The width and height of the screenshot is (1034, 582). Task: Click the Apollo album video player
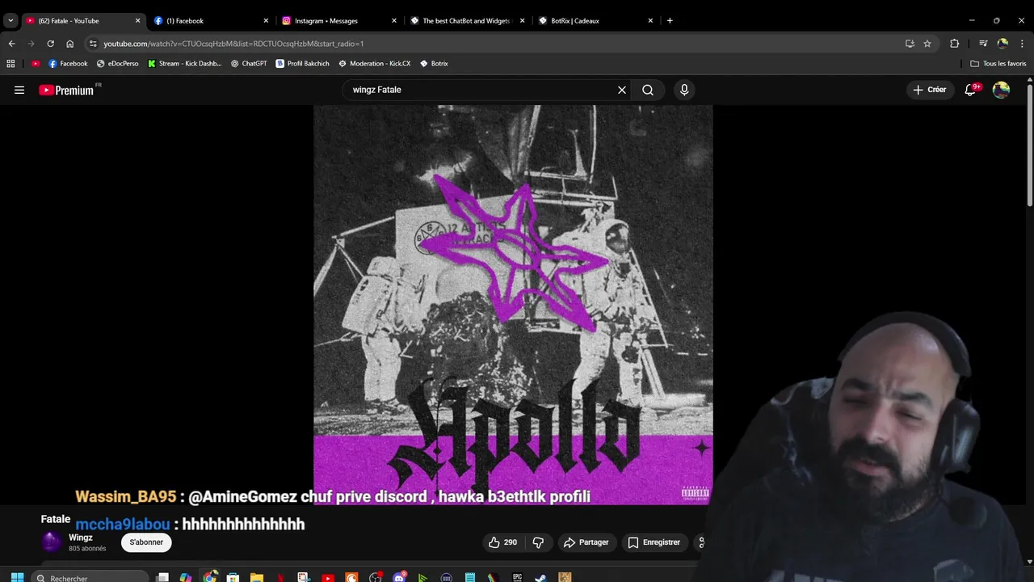pyautogui.click(x=513, y=305)
